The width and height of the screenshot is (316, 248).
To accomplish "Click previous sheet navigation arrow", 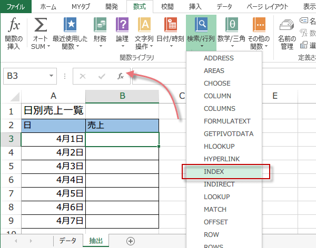I will pyautogui.click(x=16, y=241).
